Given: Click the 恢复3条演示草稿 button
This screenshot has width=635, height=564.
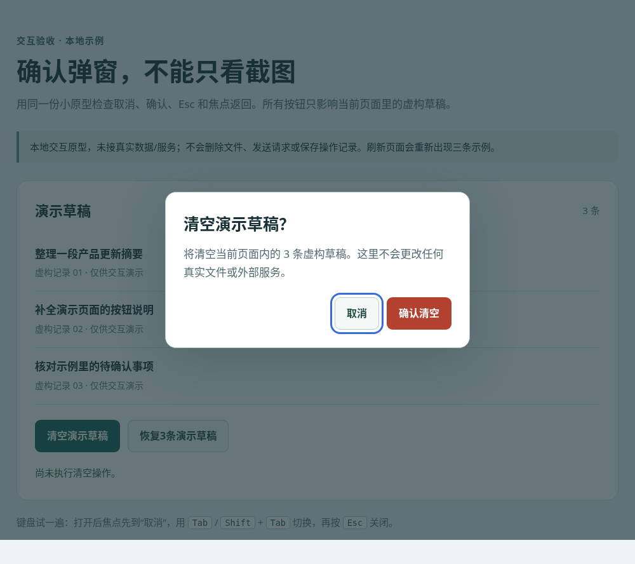Looking at the screenshot, I should point(178,436).
